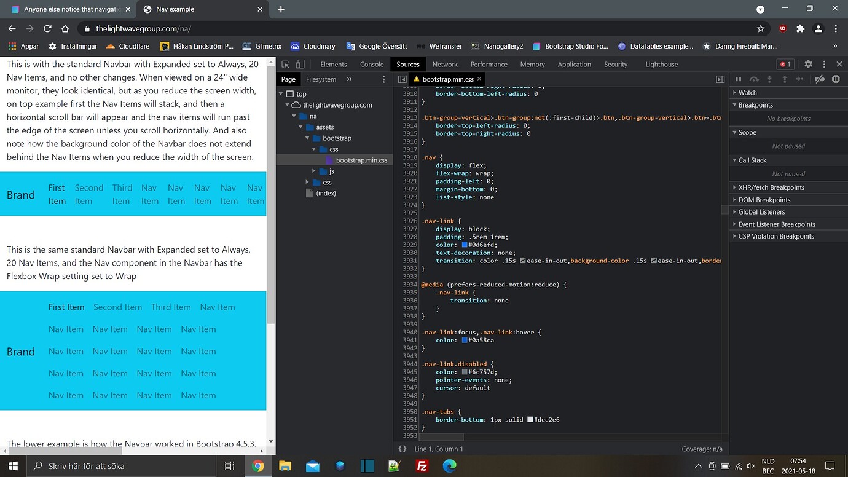
Task: Toggle the device toolbar icon
Action: point(300,64)
